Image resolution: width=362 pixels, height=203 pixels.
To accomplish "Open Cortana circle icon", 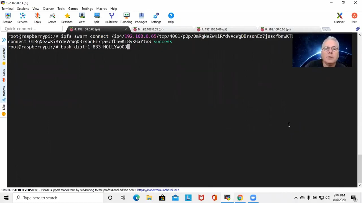I will pos(110,198).
